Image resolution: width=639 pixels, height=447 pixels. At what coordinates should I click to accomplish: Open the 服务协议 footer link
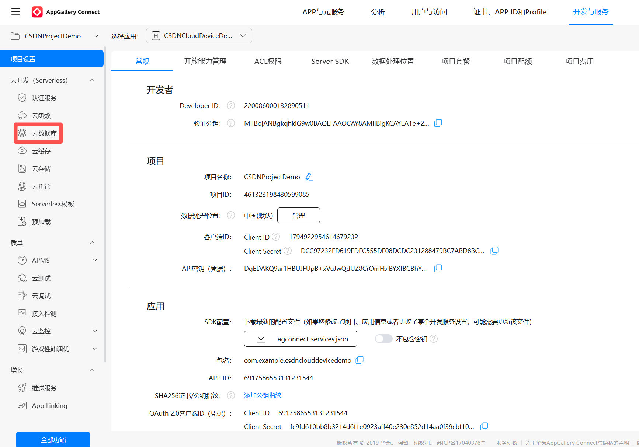click(507, 443)
